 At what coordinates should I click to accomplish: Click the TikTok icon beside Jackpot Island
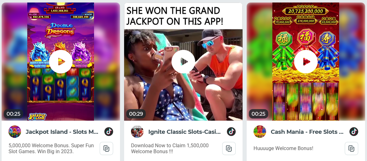(x=109, y=132)
